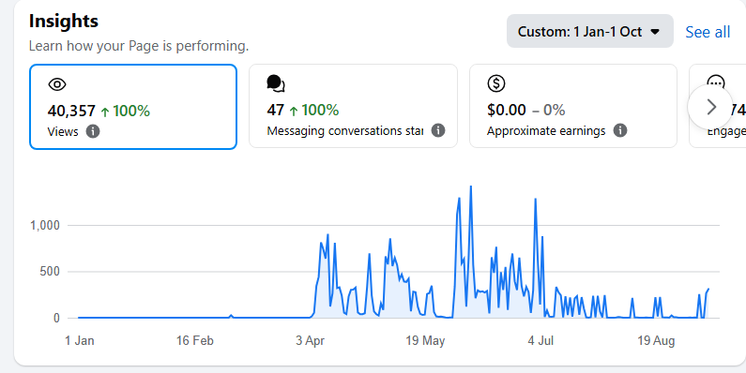Click the info icon beside Messaging conversations
Image resolution: width=746 pixels, height=373 pixels.
pos(438,130)
